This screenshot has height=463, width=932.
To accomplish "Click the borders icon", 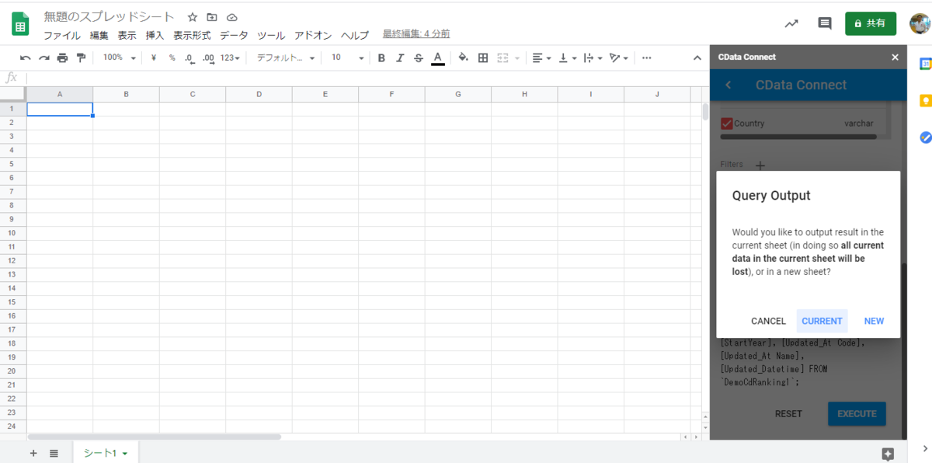I will point(482,57).
